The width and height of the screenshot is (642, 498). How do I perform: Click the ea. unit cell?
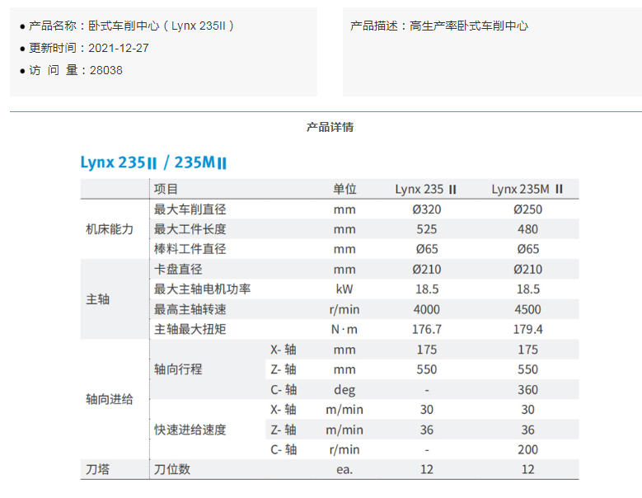(x=344, y=469)
